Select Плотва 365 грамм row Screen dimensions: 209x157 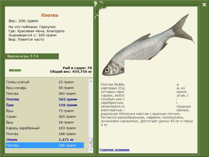click(45, 94)
